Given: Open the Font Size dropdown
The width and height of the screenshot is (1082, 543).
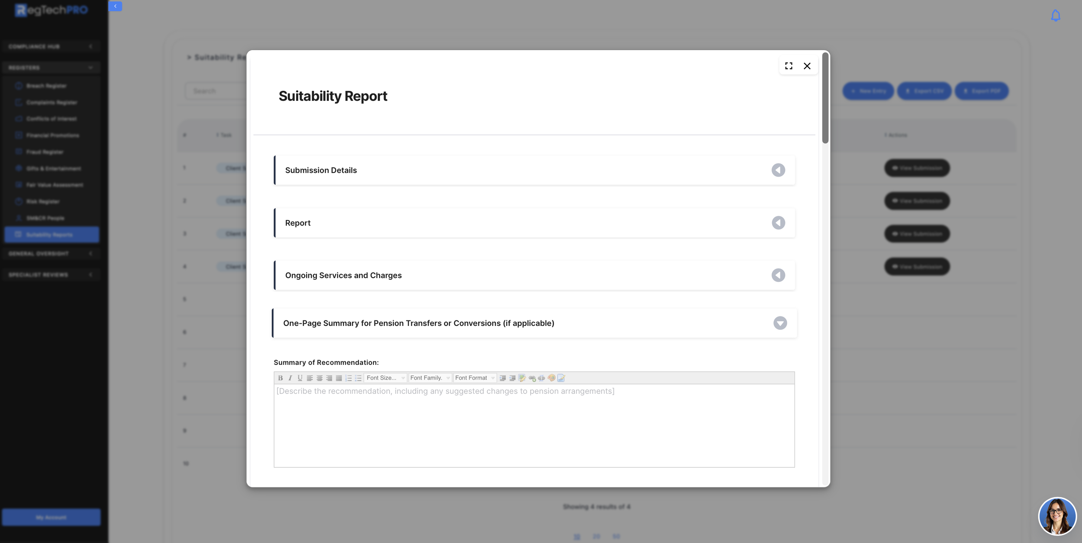Looking at the screenshot, I should [x=385, y=378].
